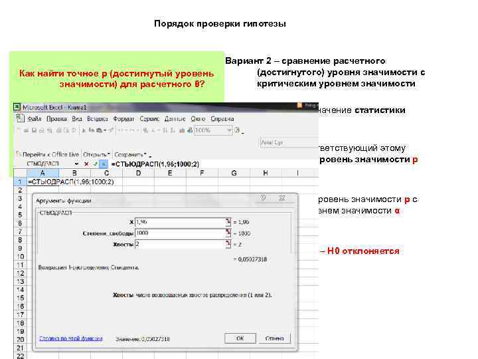Select column D header
Image resolution: width=478 pixels, height=359 pixels.
(x=138, y=173)
